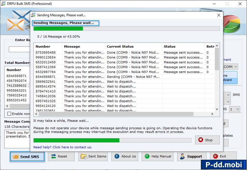Viewport: 247px width, 170px height.
Task: Select row with number 7458412036
Action: 124,96
